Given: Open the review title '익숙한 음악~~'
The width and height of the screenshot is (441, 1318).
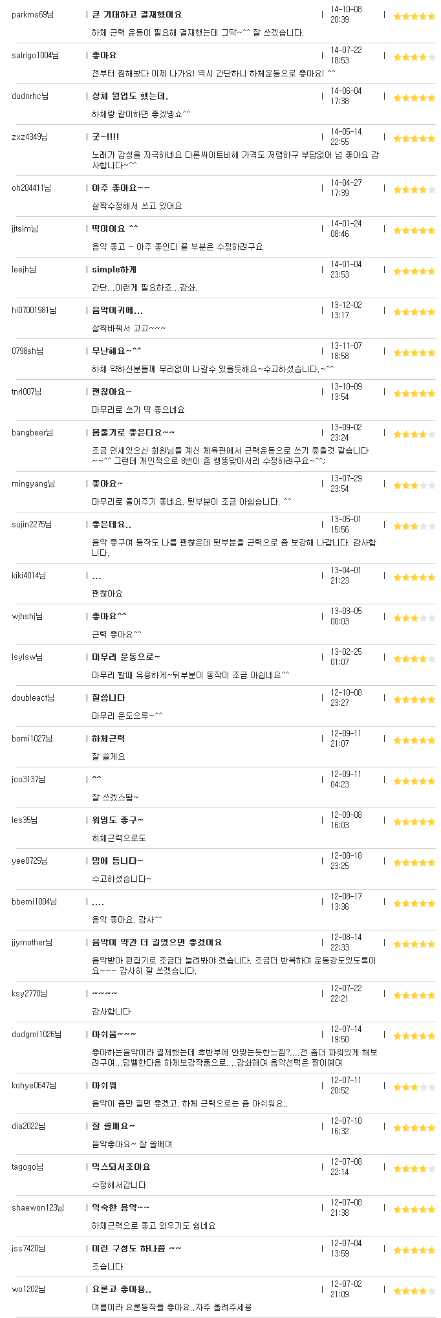Looking at the screenshot, I should 121,1208.
